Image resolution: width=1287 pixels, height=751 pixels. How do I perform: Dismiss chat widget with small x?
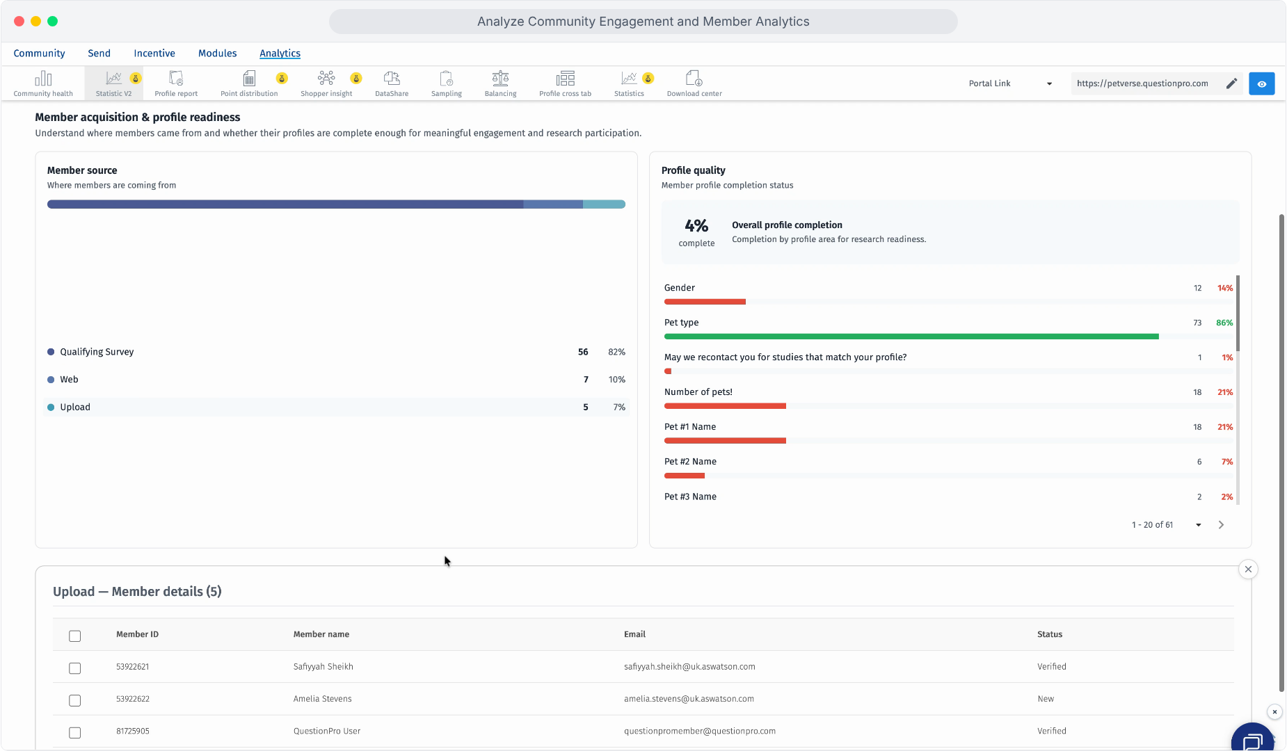(x=1274, y=712)
